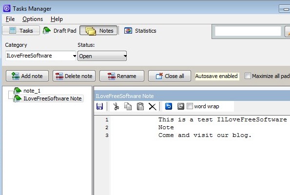This screenshot has width=290, height=195.
Task: Click the Tasks Manager app icon in title bar
Action: pyautogui.click(x=7, y=8)
